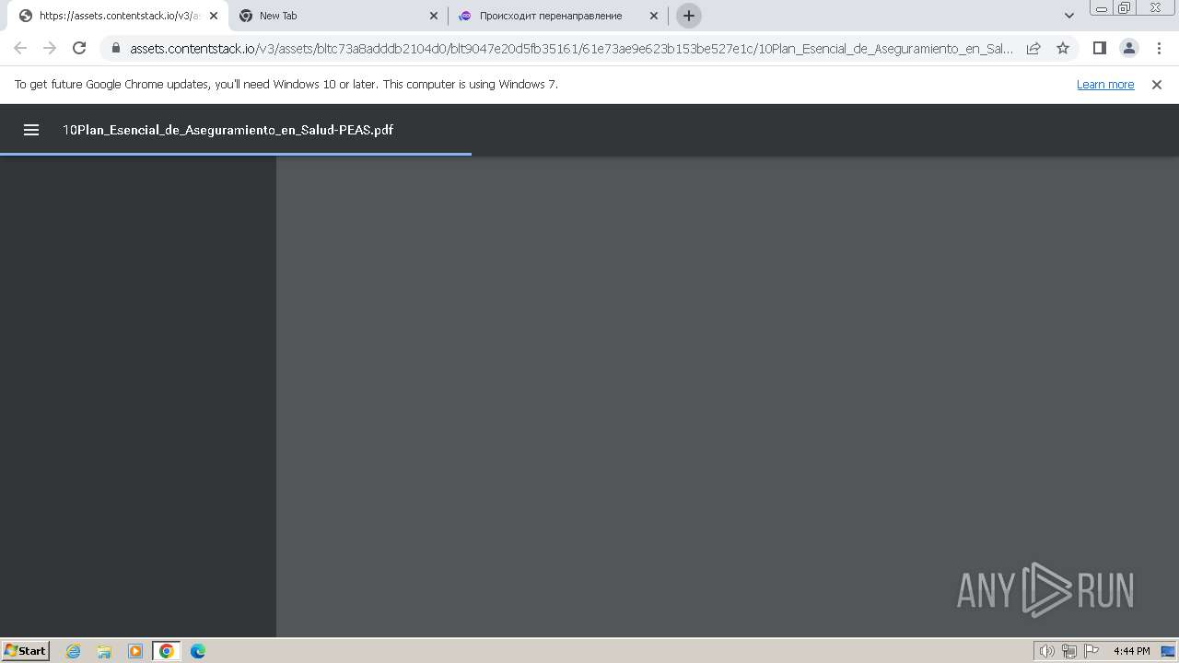Restore down the Chrome window
Image resolution: width=1179 pixels, height=663 pixels.
tap(1125, 8)
